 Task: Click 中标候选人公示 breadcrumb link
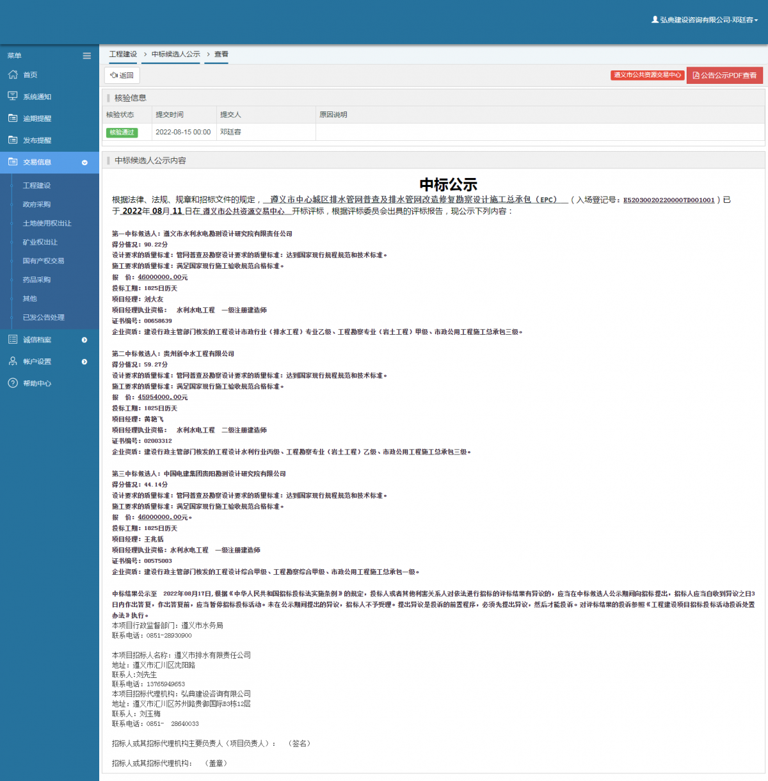(x=176, y=54)
